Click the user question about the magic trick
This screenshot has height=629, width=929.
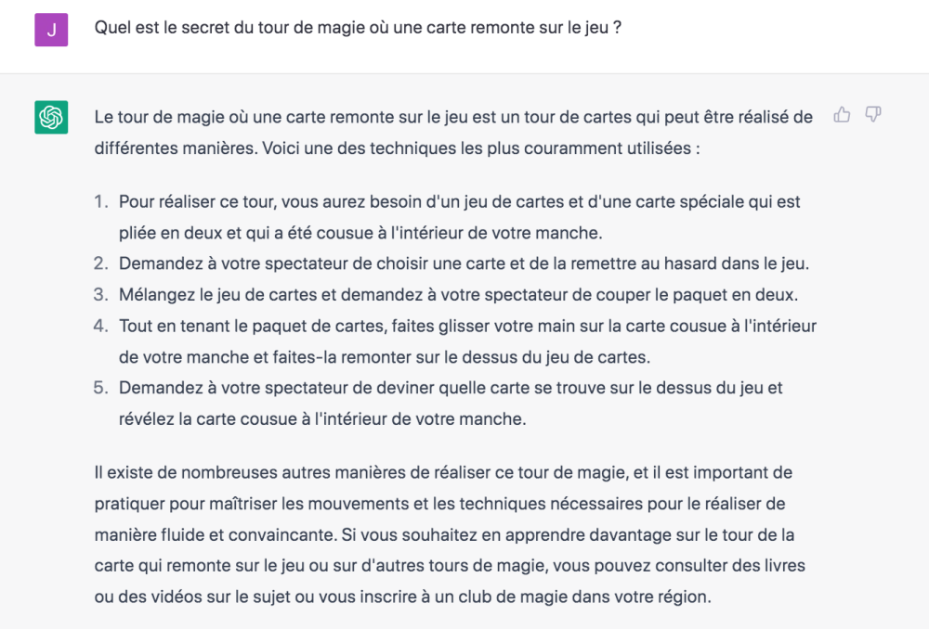coord(358,28)
